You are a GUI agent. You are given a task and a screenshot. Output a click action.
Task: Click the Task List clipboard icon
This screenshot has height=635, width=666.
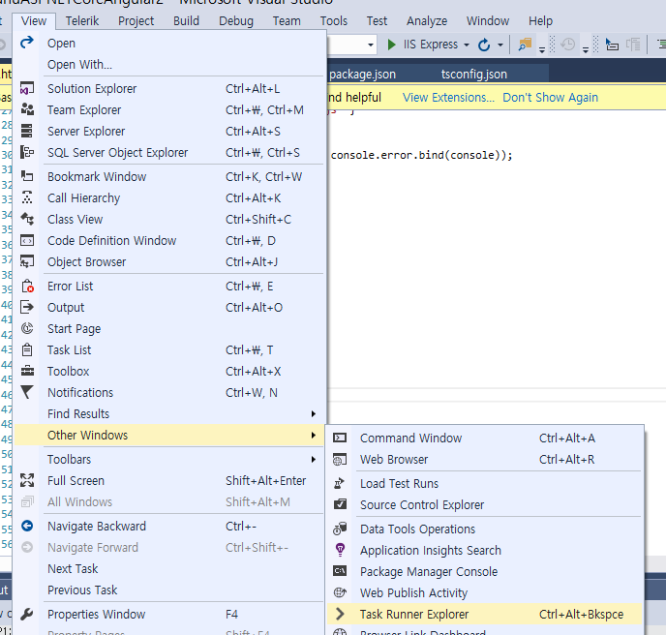tap(27, 349)
